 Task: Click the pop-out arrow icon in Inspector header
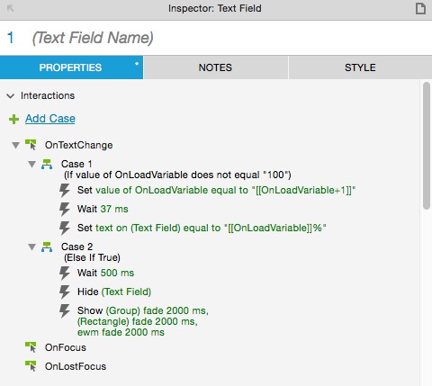(11, 8)
